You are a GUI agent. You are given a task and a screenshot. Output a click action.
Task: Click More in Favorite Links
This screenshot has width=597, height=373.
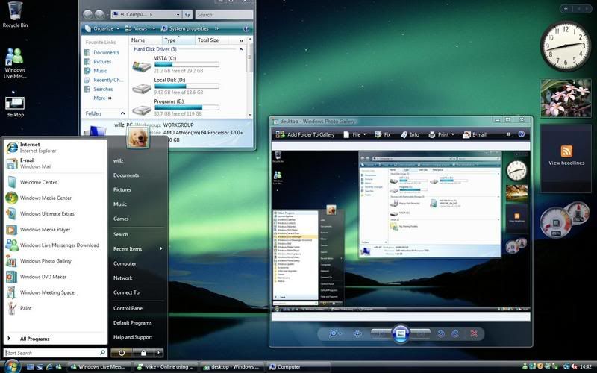click(x=103, y=98)
